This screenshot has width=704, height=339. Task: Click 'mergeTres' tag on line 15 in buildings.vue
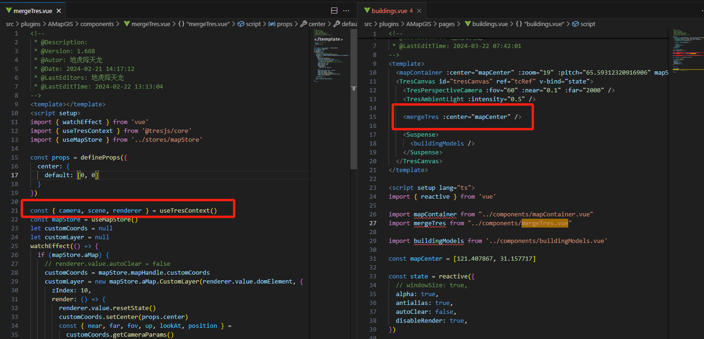coord(423,117)
